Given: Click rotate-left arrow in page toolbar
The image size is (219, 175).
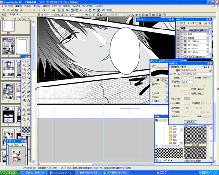Looking at the screenshot, I should tap(67, 15).
